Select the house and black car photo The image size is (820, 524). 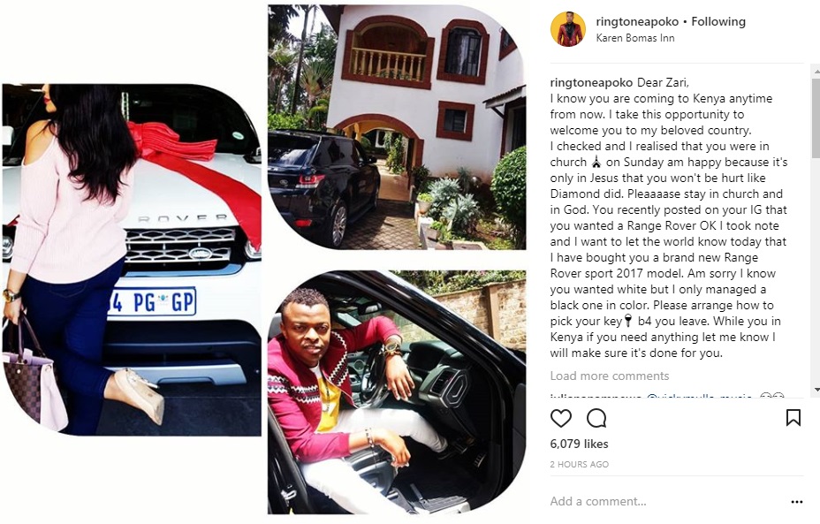coord(397,127)
